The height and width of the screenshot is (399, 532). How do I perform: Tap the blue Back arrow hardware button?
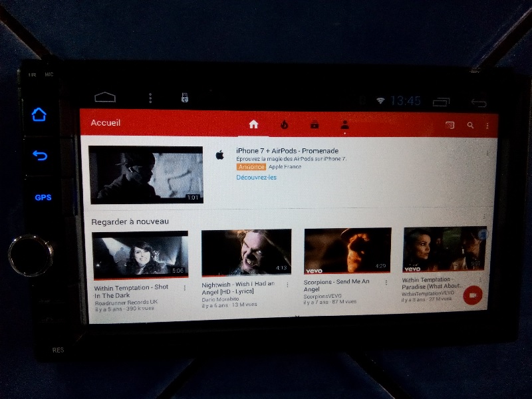(x=40, y=156)
